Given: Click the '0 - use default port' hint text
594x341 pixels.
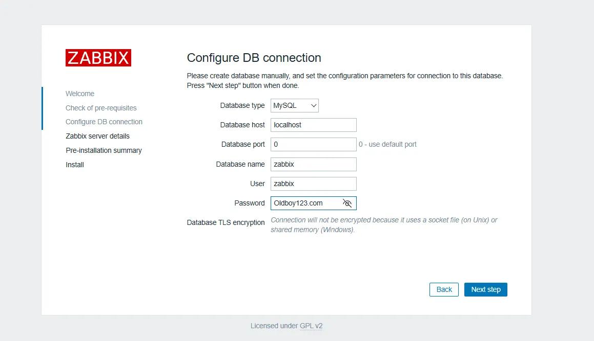Looking at the screenshot, I should (387, 144).
